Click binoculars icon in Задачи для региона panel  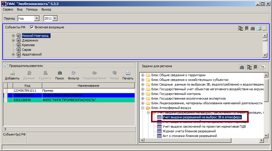[242, 67]
